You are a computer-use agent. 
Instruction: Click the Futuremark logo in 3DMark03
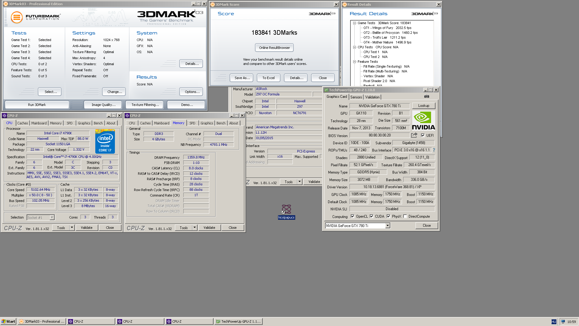36,17
